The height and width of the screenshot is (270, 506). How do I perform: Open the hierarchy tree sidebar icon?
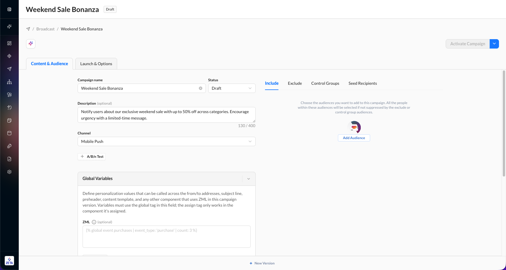(x=9, y=82)
